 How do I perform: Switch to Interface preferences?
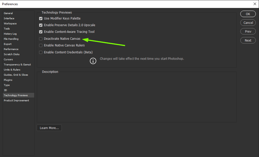(9, 18)
